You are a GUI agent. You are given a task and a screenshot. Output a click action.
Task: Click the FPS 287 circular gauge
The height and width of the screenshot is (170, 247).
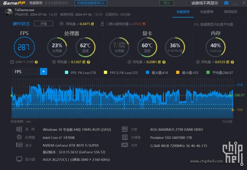pos(24,47)
